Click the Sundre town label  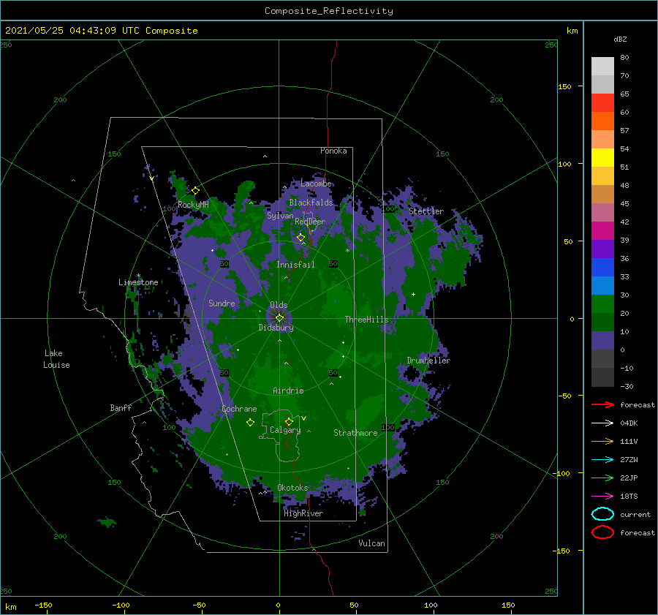222,303
